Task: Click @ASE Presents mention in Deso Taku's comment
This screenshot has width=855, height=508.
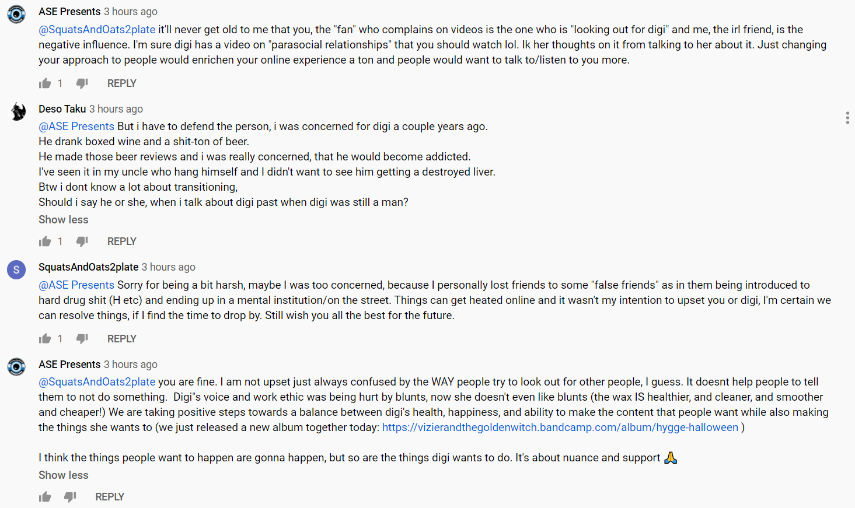Action: point(76,127)
